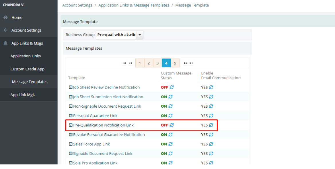
Task: Open Job Sheet Submission Alert Notification template
Action: click(x=108, y=97)
